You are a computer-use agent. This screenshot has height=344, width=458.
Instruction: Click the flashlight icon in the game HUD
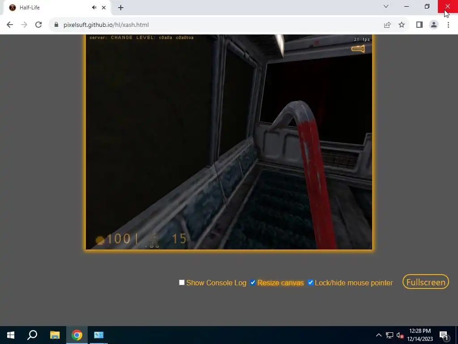(x=358, y=48)
